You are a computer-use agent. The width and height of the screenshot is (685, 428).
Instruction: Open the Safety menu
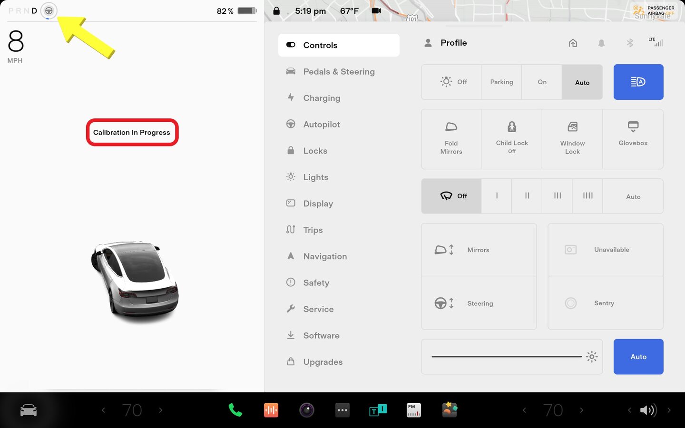pos(339,282)
